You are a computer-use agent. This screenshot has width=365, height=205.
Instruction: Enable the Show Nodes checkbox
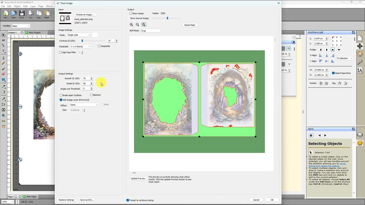(131, 13)
